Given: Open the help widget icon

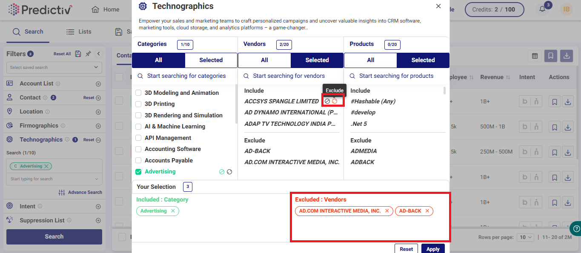Looking at the screenshot, I should pos(575,228).
